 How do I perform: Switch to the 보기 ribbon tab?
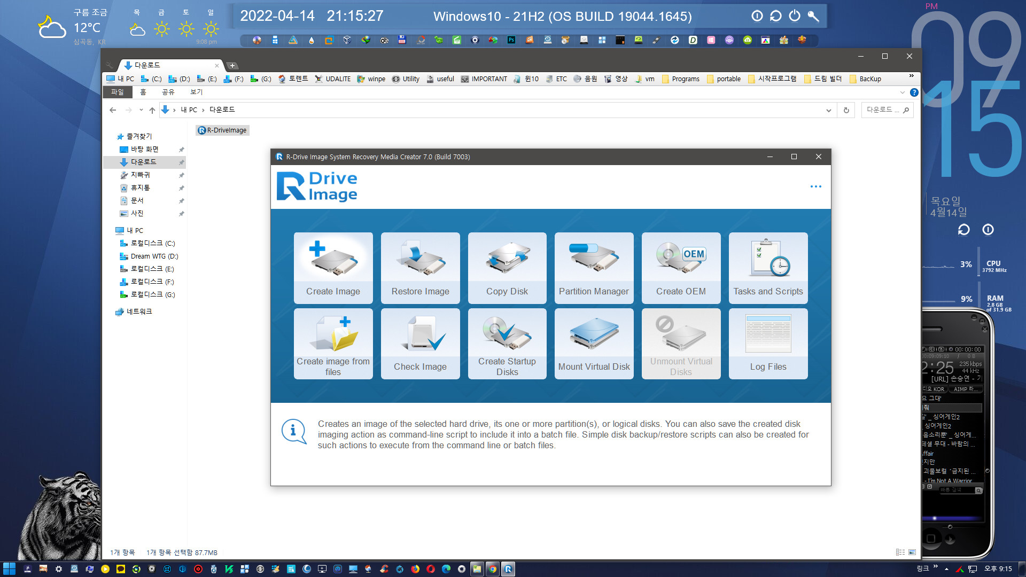coord(196,92)
